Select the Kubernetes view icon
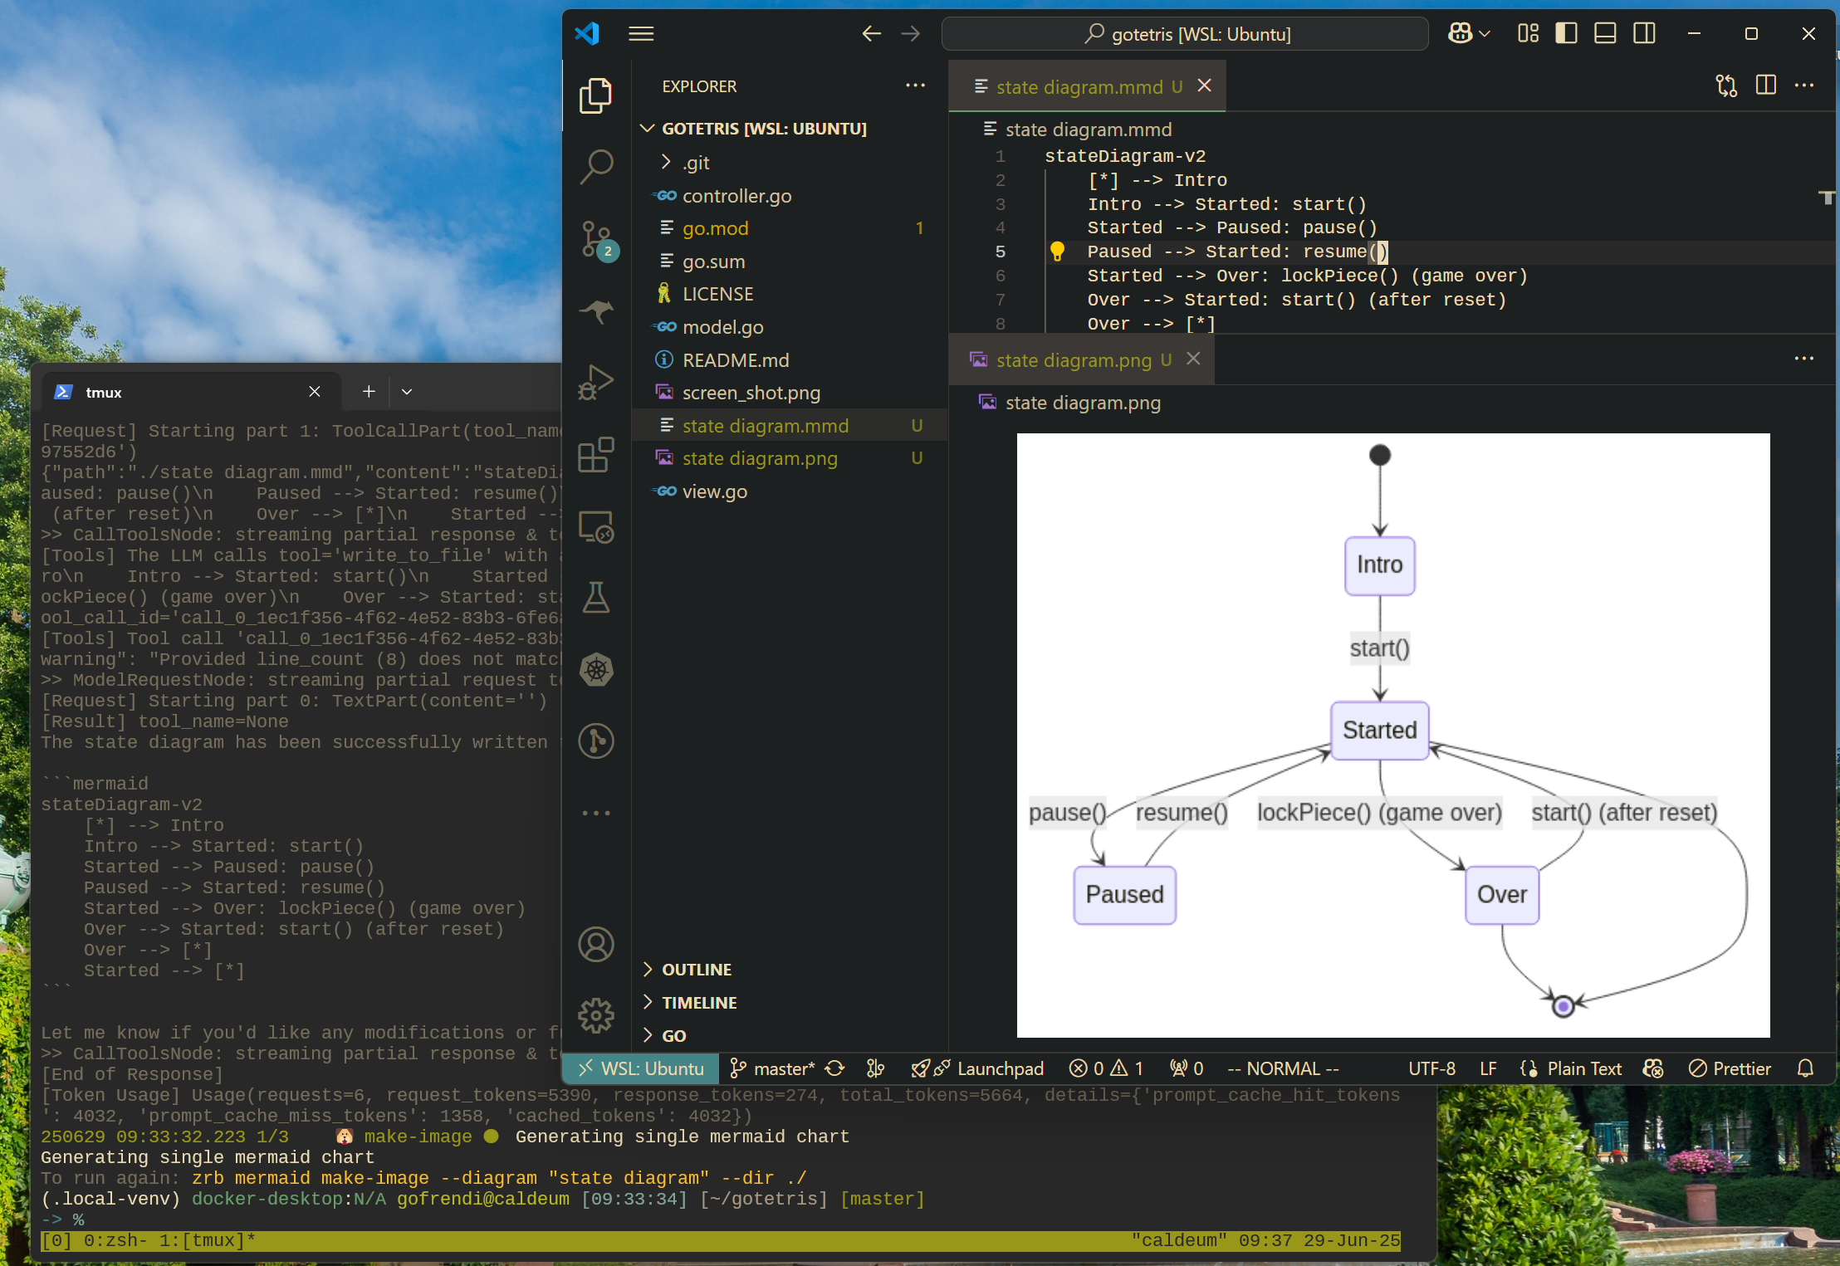Image resolution: width=1840 pixels, height=1266 pixels. (596, 669)
